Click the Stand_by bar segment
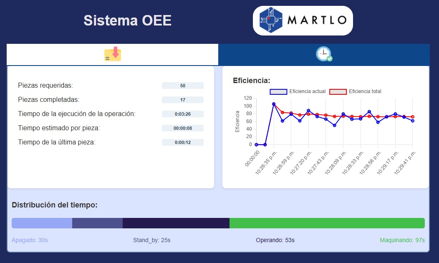 click(97, 223)
